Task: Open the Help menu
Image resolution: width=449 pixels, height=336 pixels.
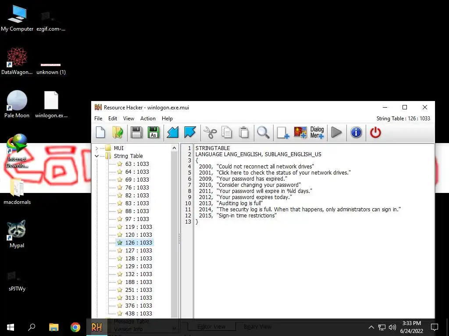Action: (x=167, y=119)
